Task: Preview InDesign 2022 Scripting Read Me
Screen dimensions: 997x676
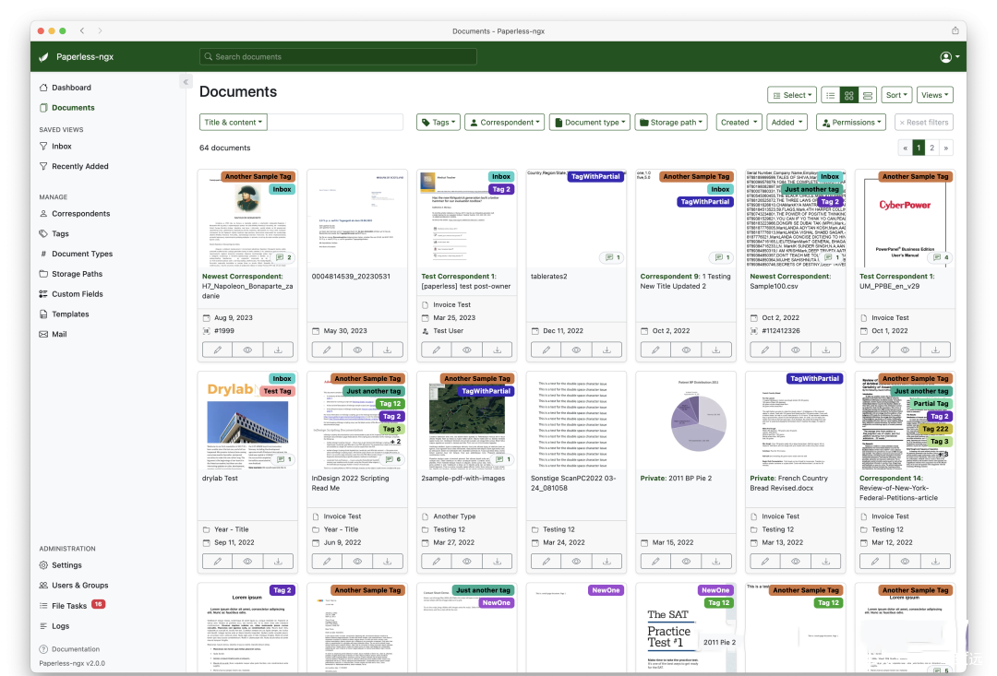Action: click(357, 562)
